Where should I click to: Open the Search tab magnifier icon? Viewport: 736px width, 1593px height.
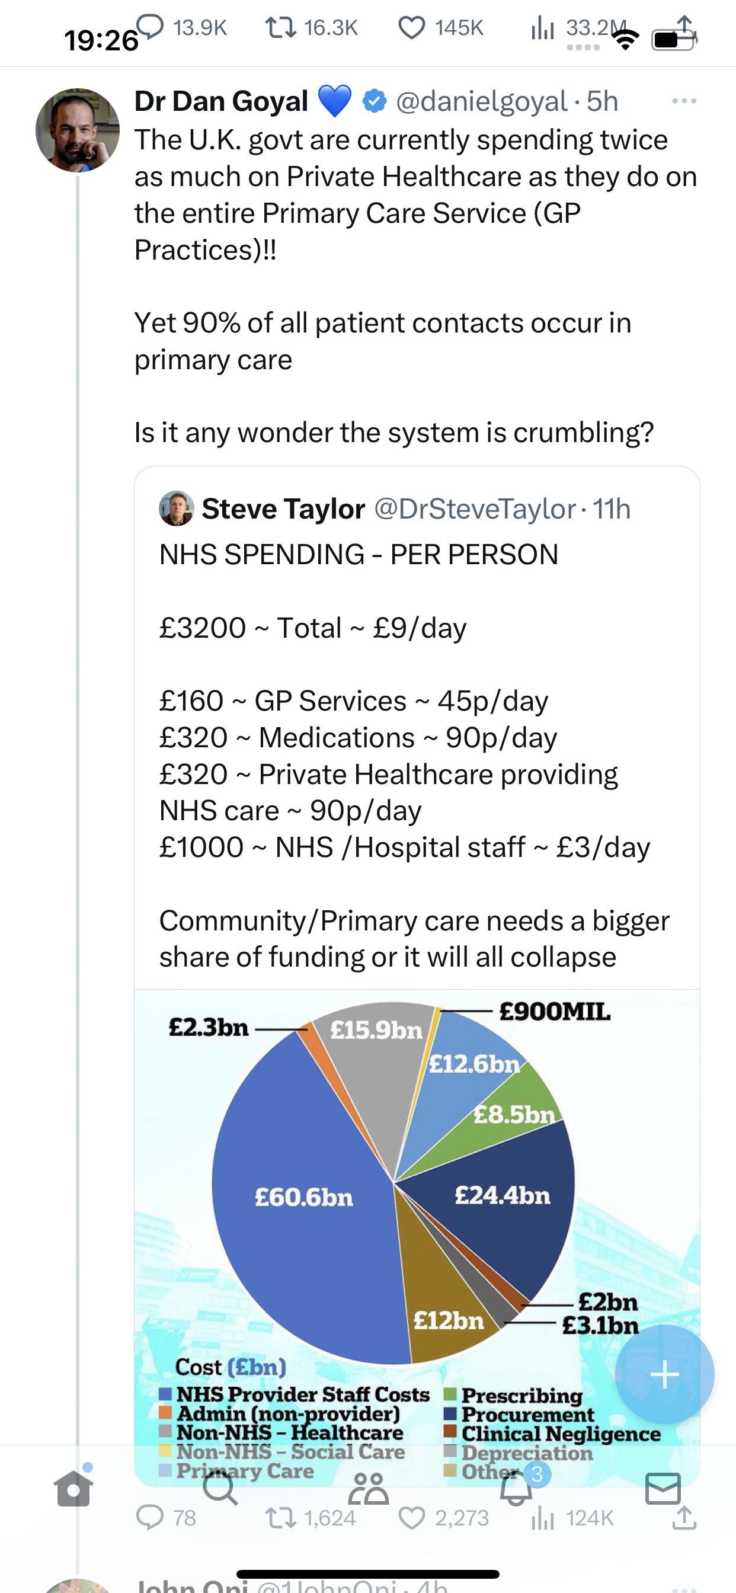tap(220, 1487)
